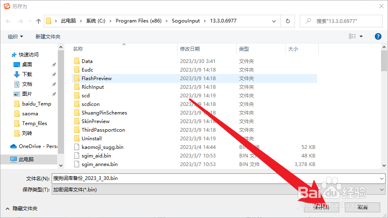Sort by 大小 column header
Screen dimensions: 388x218
(x=293, y=49)
